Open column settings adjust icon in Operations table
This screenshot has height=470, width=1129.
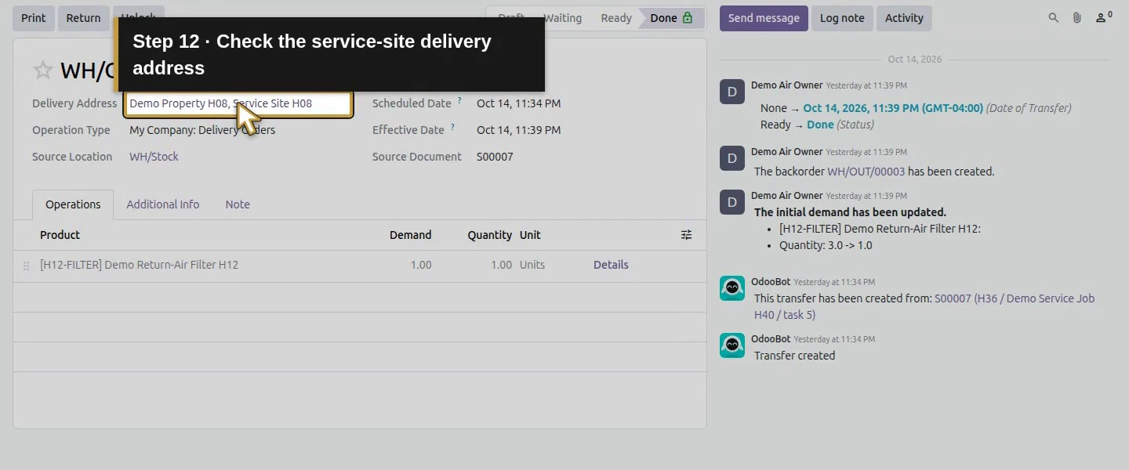[x=686, y=235]
